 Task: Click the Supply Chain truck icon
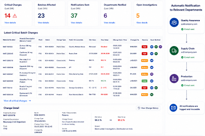pyautogui.click(x=174, y=51)
